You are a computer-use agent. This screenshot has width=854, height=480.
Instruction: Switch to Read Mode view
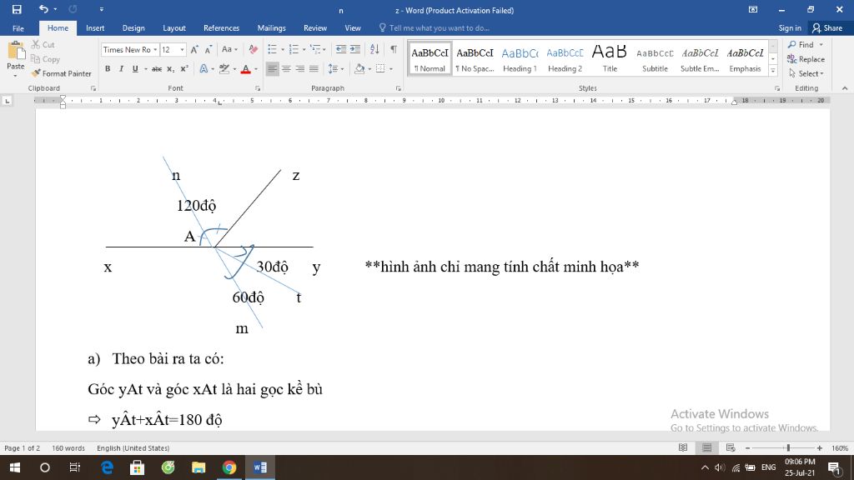683,447
